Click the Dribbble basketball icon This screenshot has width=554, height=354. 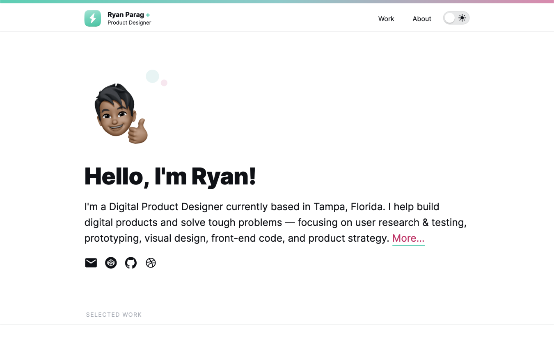151,263
